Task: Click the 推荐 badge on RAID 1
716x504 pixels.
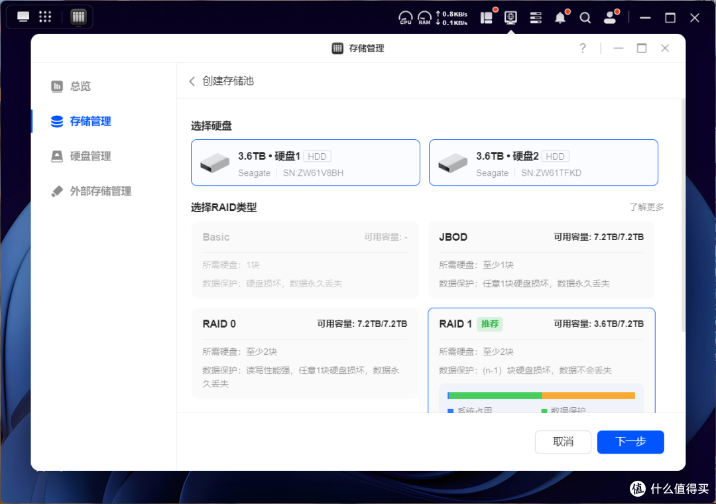Action: point(489,324)
